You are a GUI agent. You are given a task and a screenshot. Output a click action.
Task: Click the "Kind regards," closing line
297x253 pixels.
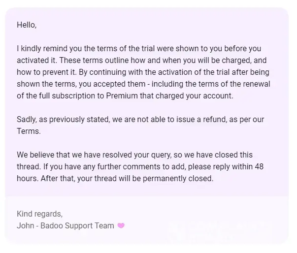[x=39, y=214]
